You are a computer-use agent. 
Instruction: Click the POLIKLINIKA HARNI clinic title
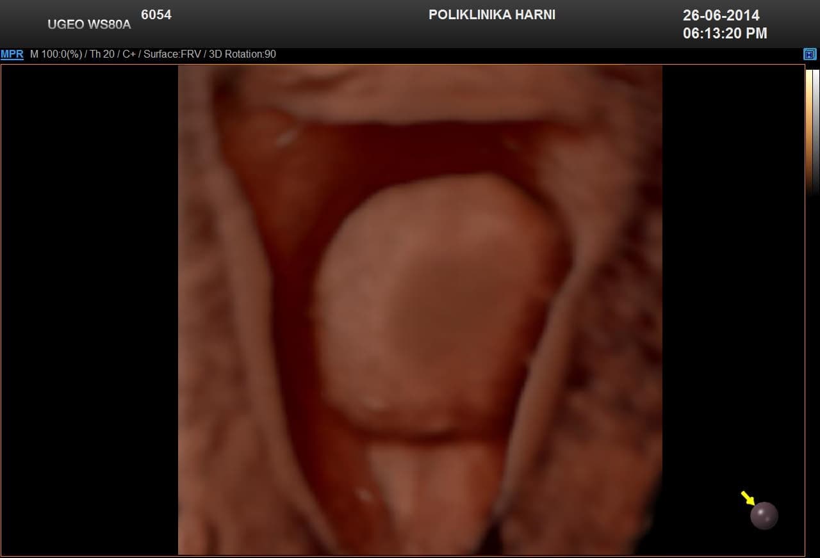[x=491, y=15]
